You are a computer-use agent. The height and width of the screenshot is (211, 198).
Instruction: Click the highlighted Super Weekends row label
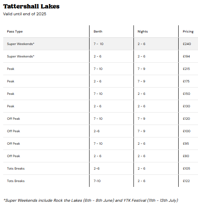pos(21,44)
